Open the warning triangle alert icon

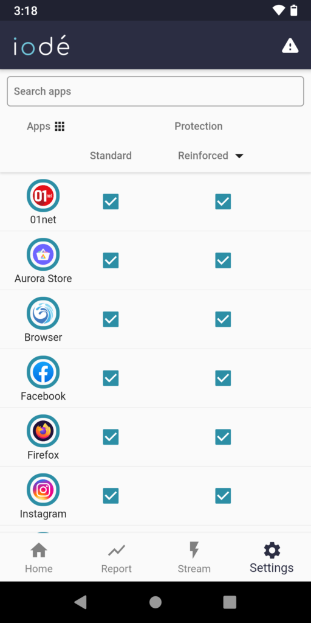coord(290,45)
